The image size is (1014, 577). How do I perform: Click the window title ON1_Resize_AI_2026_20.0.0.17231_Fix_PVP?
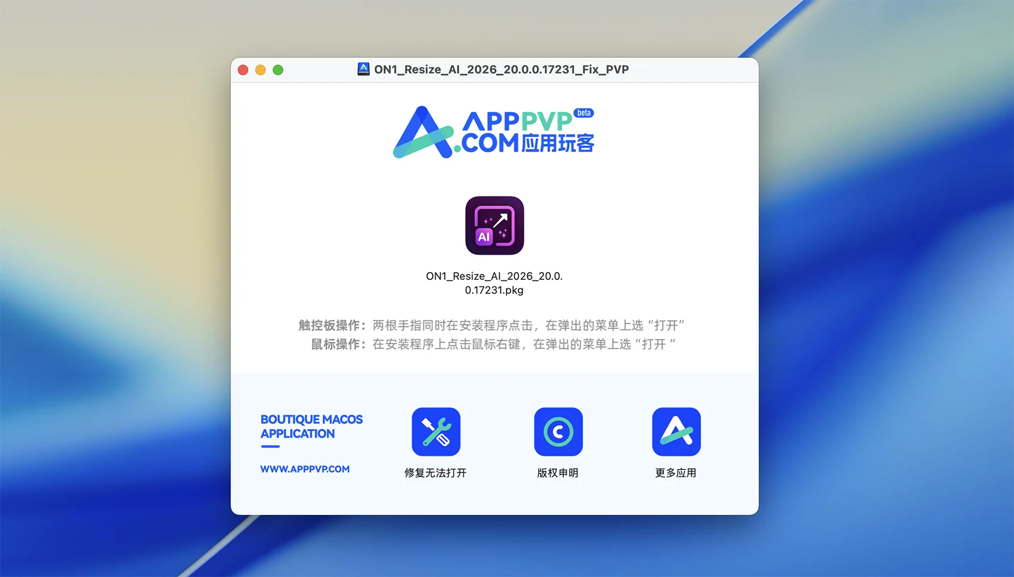coord(501,69)
